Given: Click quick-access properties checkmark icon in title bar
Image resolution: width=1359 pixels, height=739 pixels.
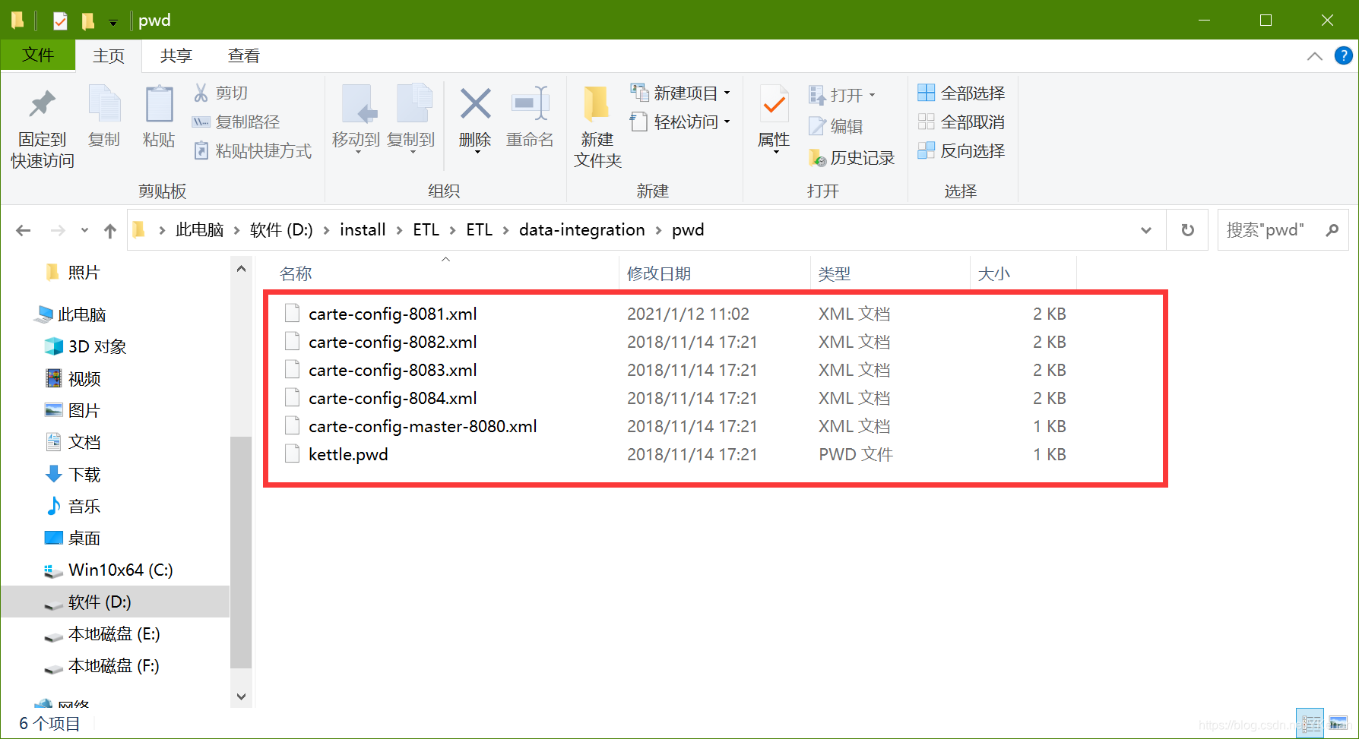Looking at the screenshot, I should (60, 21).
